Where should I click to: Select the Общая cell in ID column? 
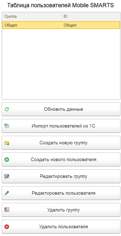click(x=90, y=25)
